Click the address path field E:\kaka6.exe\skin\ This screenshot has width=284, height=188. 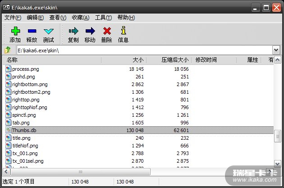pos(145,50)
